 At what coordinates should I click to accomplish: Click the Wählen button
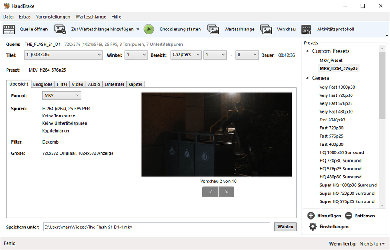285,227
